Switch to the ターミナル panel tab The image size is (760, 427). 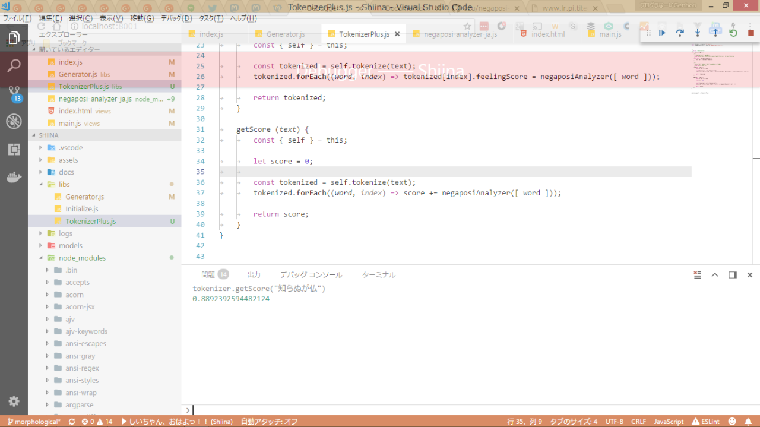click(378, 275)
